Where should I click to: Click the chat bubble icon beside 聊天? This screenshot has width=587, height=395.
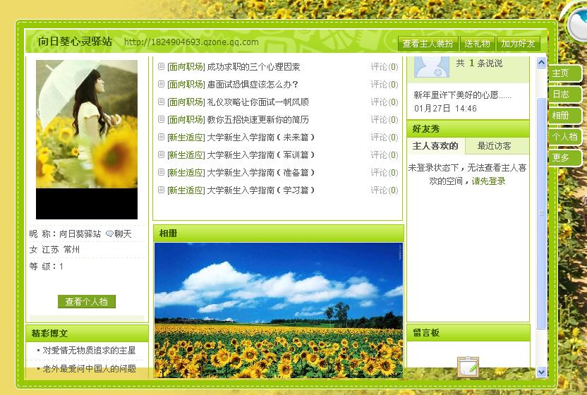point(109,234)
